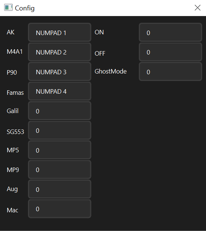Screen dimensions: 206x231
Task: Click the M4A1 label
Action: point(15,52)
